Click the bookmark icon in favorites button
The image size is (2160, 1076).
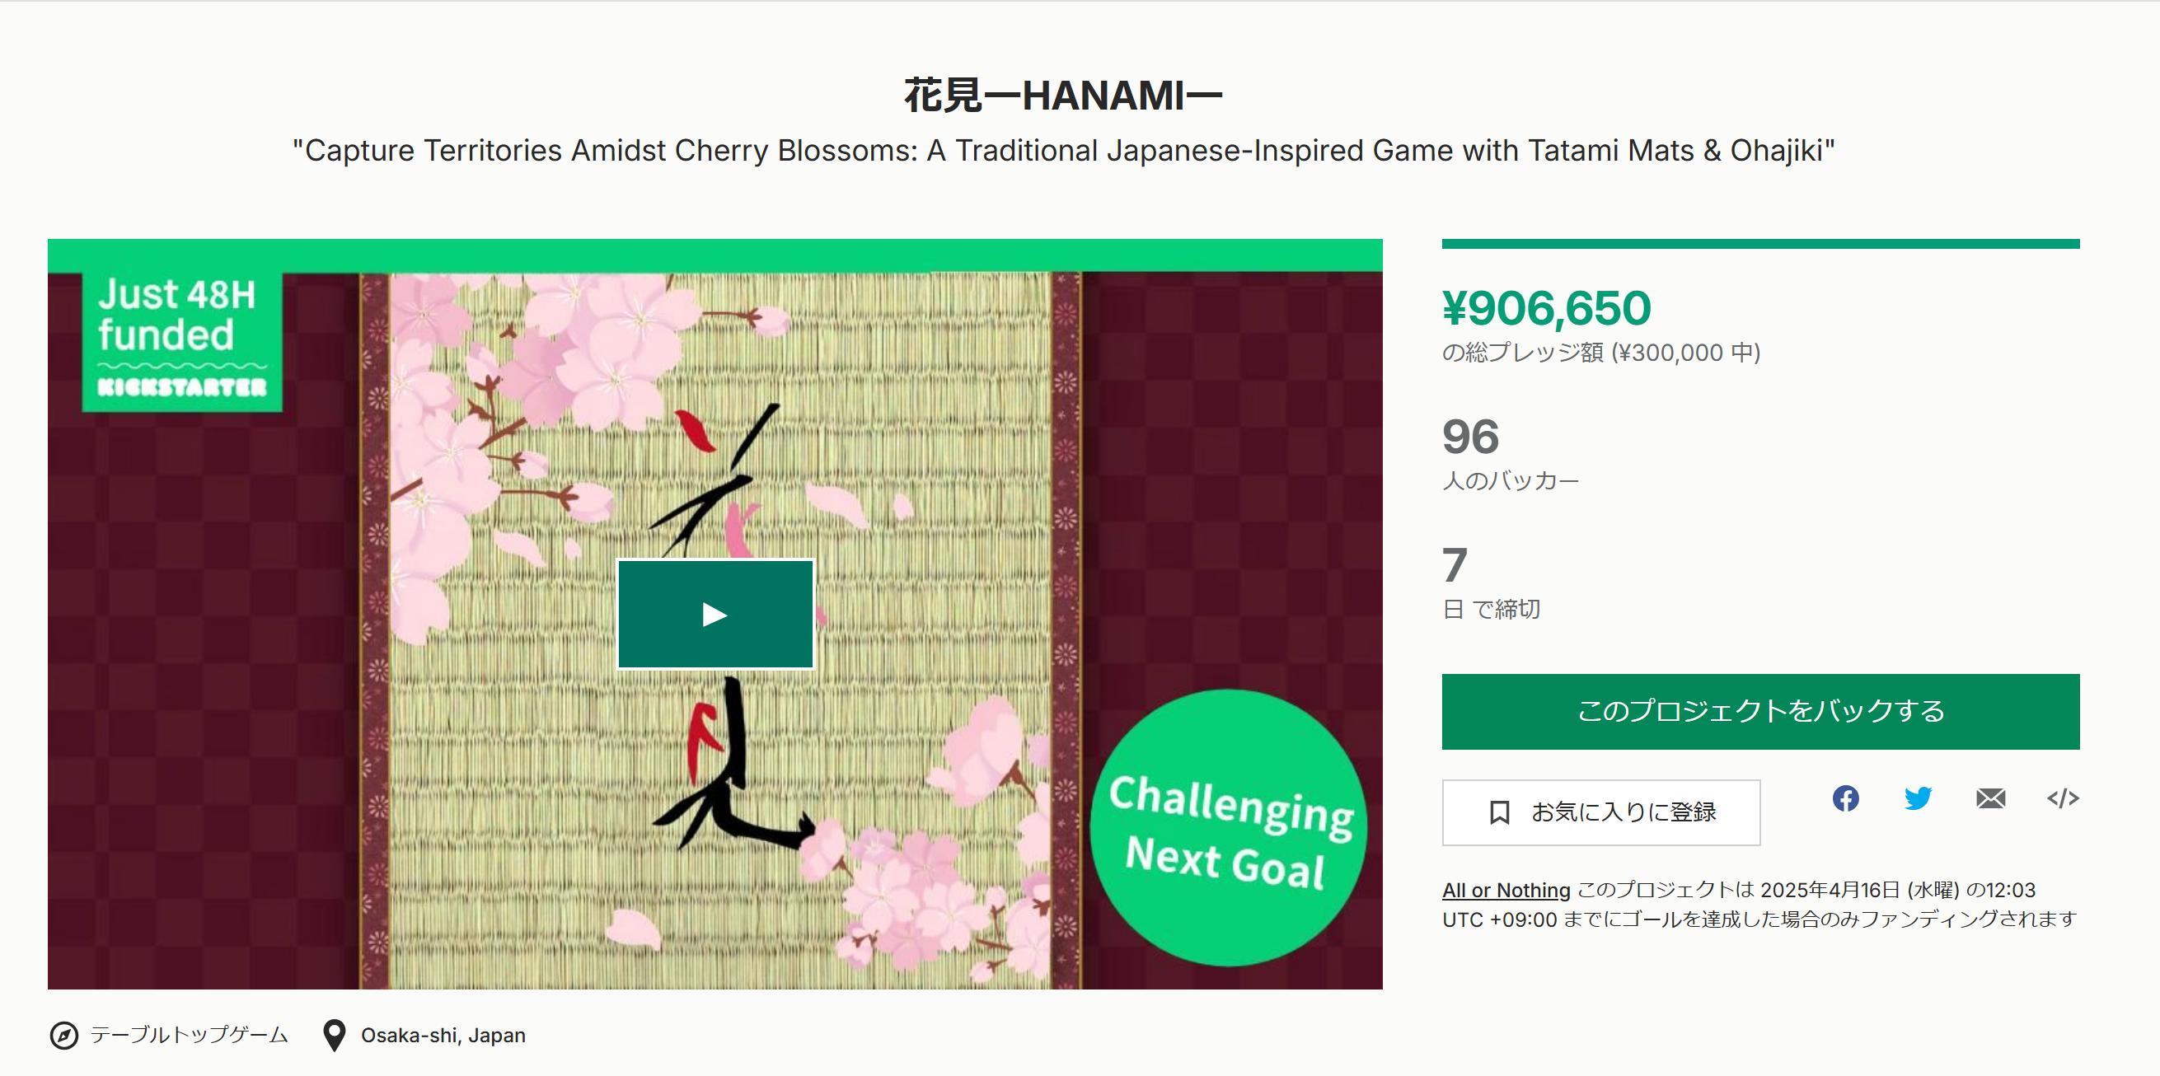point(1499,812)
